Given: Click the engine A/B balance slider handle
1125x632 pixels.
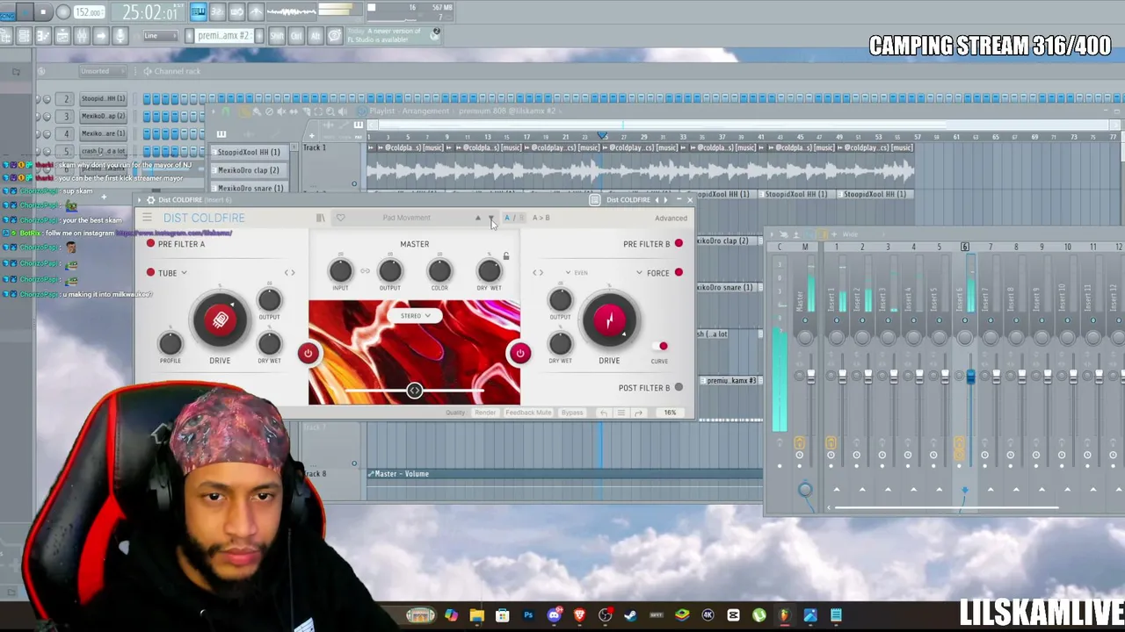Looking at the screenshot, I should (x=415, y=391).
